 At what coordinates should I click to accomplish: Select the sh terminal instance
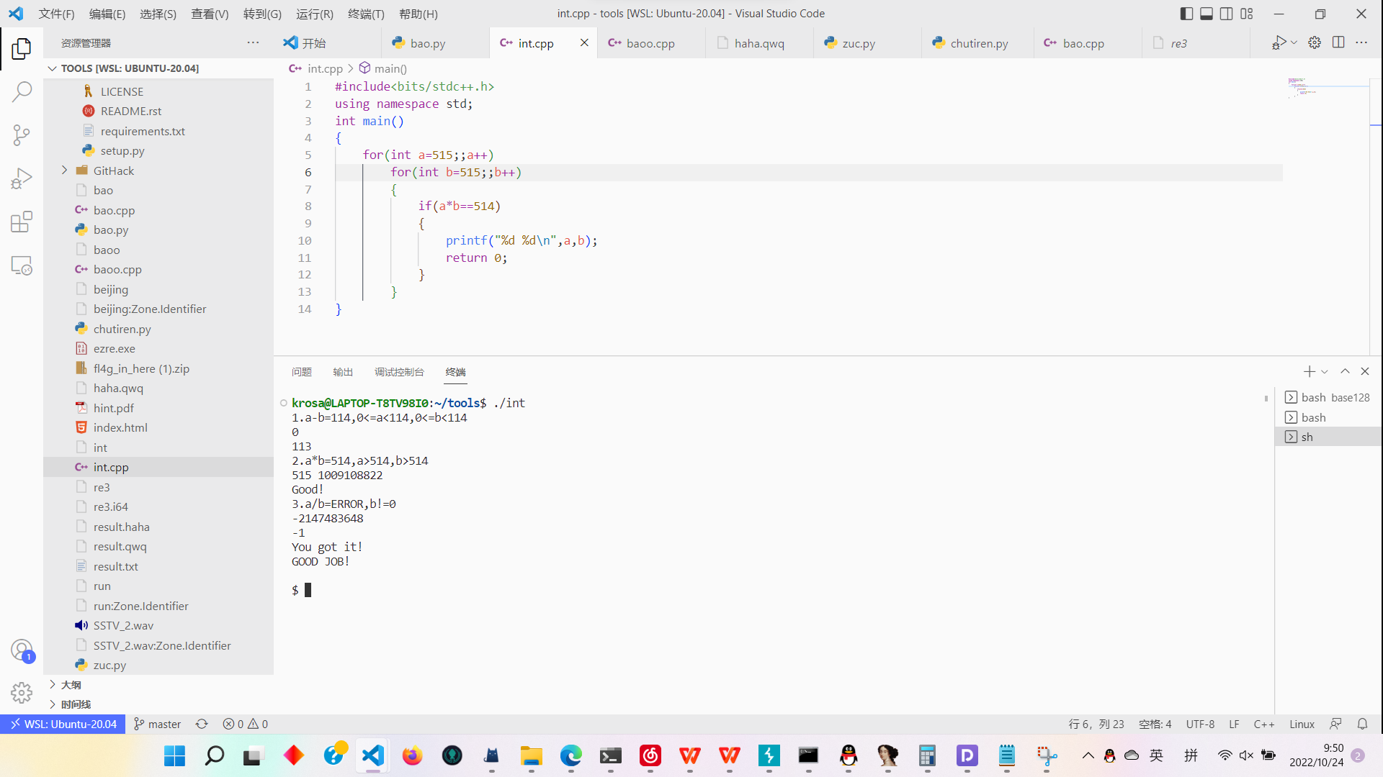point(1328,437)
